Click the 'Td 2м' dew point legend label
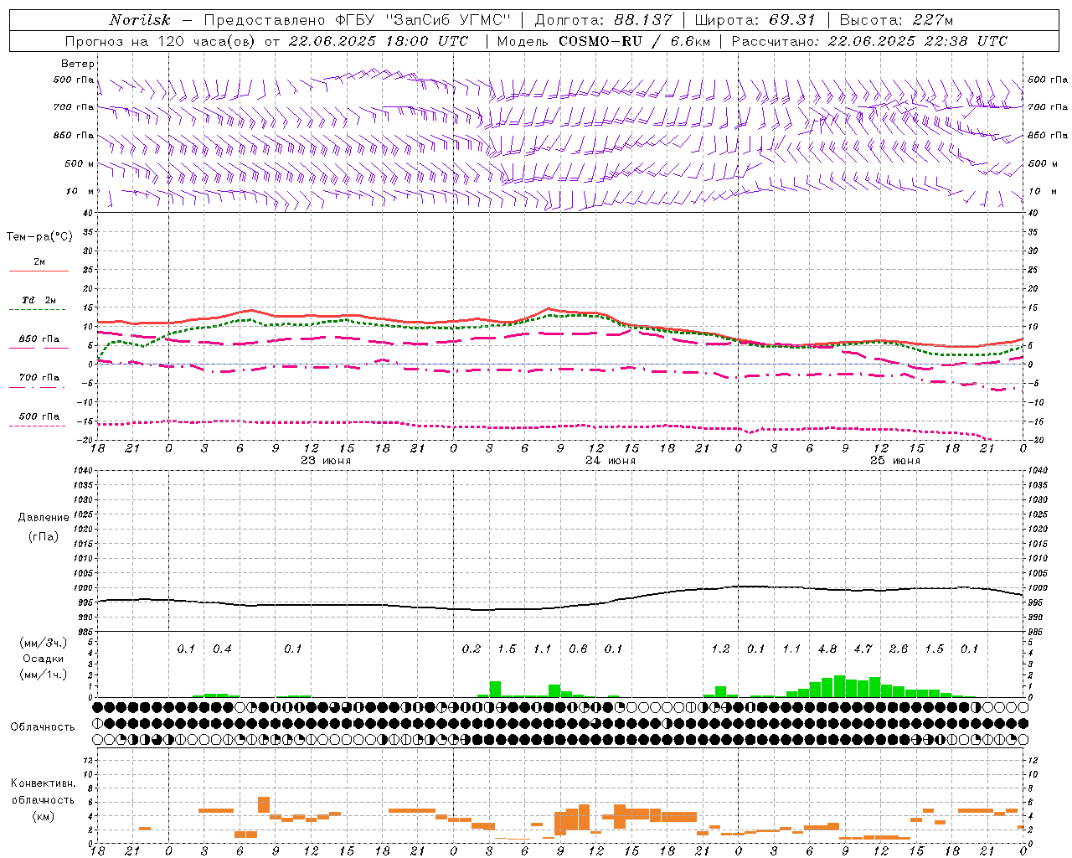This screenshot has height=858, width=1072. pos(39,300)
